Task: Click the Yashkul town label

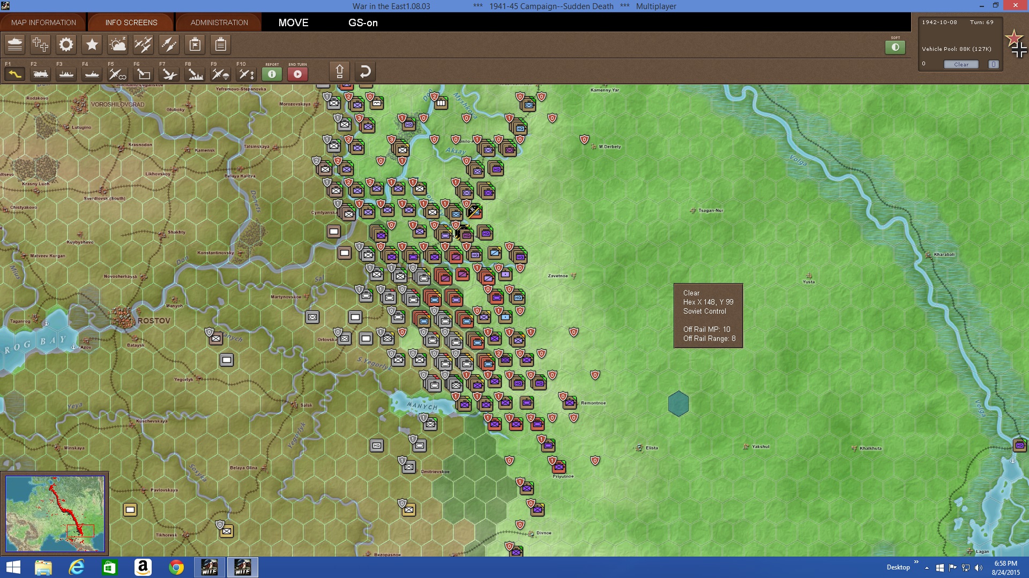Action: 760,446
